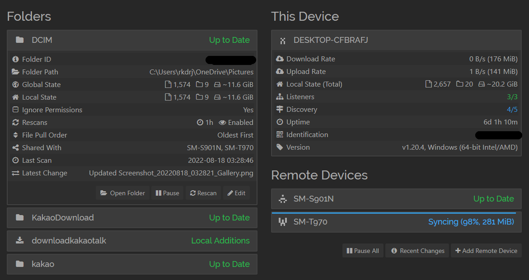Click the Add Remote Device button

click(486, 250)
